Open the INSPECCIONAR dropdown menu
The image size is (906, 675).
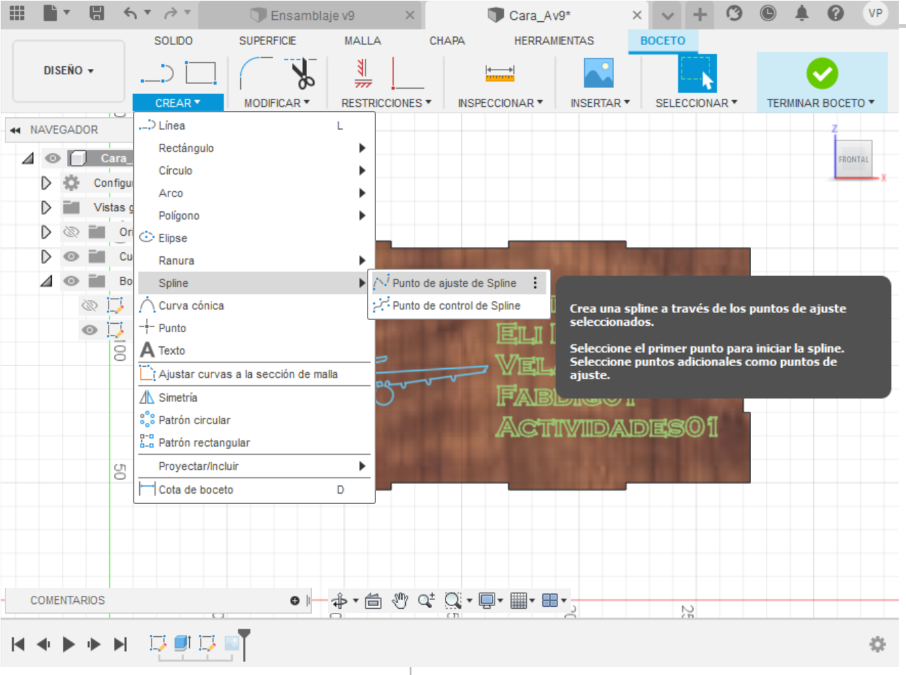click(x=500, y=103)
